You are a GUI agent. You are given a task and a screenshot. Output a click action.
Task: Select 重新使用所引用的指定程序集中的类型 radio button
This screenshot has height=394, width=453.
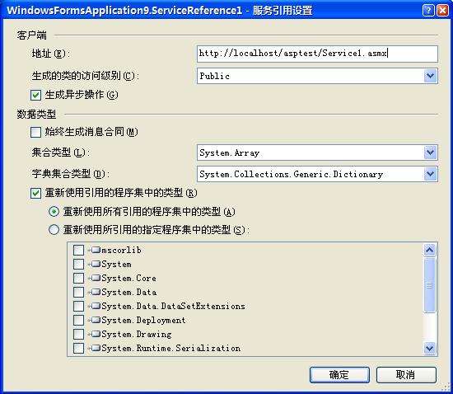click(x=54, y=230)
